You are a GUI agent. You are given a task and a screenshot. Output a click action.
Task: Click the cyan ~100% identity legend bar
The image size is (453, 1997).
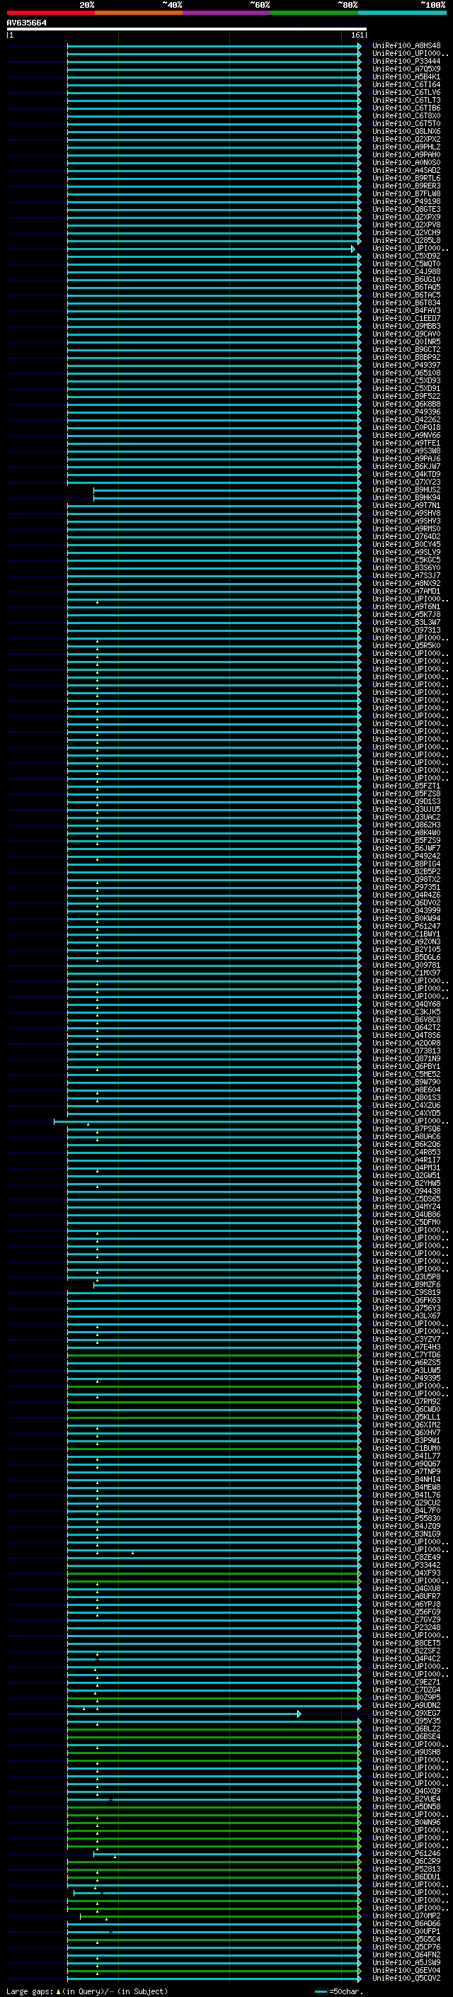click(x=401, y=13)
